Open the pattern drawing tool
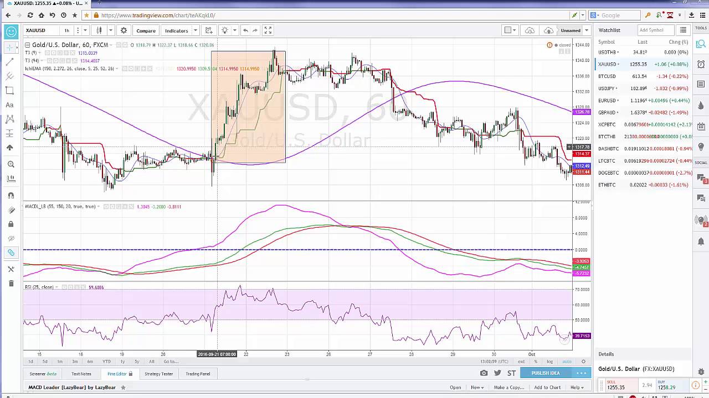The height and width of the screenshot is (398, 709). (10, 119)
